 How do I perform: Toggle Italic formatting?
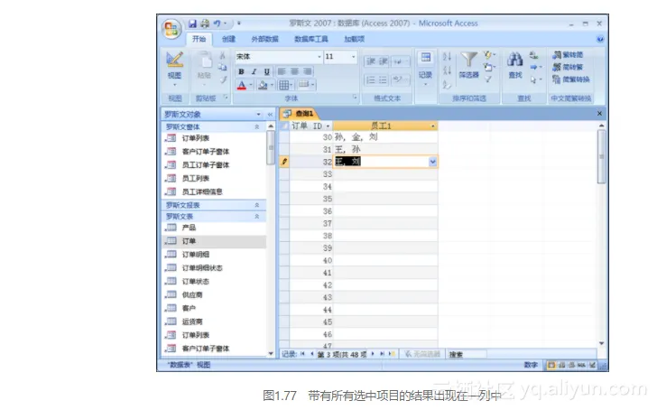(x=254, y=71)
